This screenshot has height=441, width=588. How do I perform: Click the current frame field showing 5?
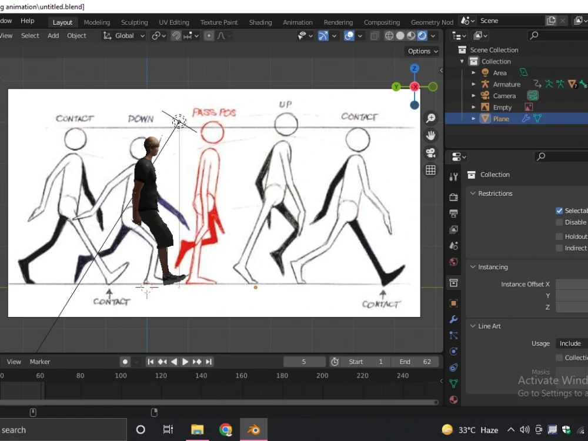pyautogui.click(x=304, y=362)
